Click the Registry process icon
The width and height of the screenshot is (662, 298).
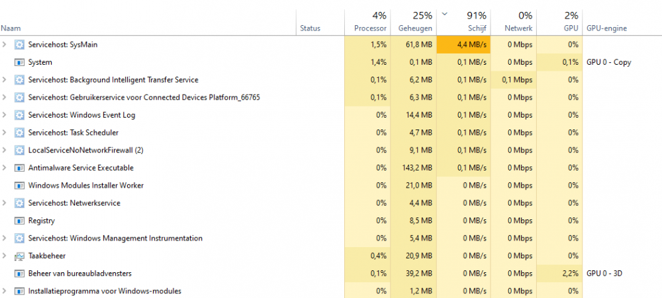pyautogui.click(x=19, y=221)
